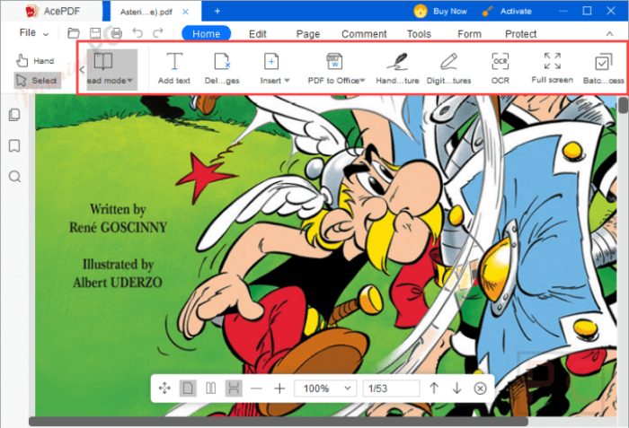629x428 pixels.
Task: Undo the last action
Action: [x=137, y=33]
